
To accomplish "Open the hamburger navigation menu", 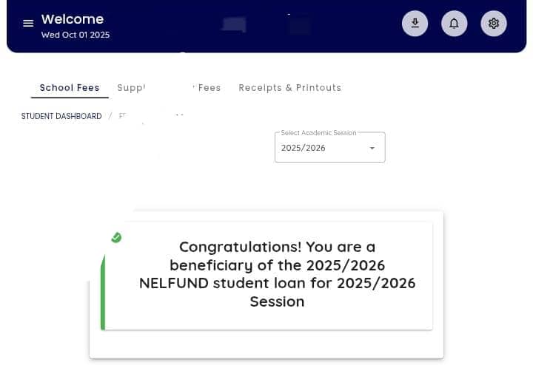I will (x=28, y=24).
